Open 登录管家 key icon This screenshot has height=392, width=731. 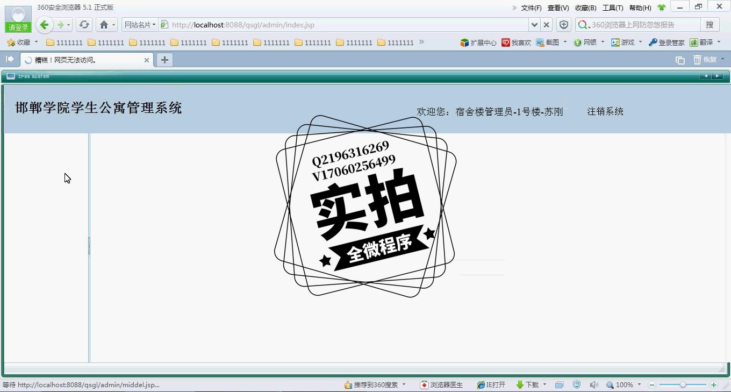[x=666, y=42]
